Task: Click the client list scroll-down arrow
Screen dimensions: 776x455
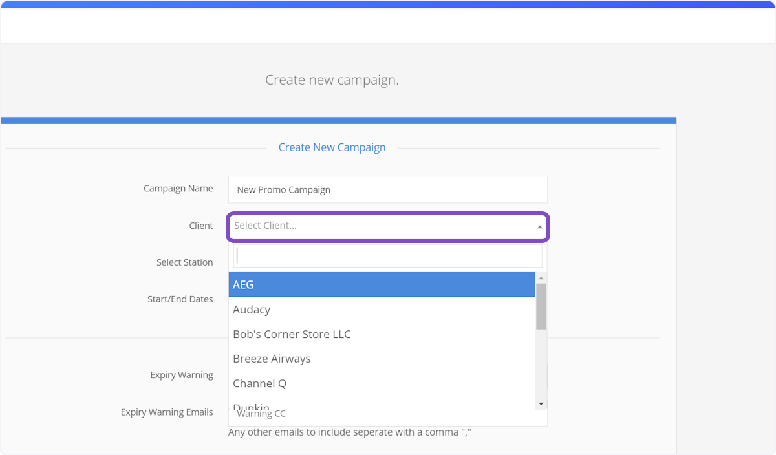Action: (x=541, y=404)
